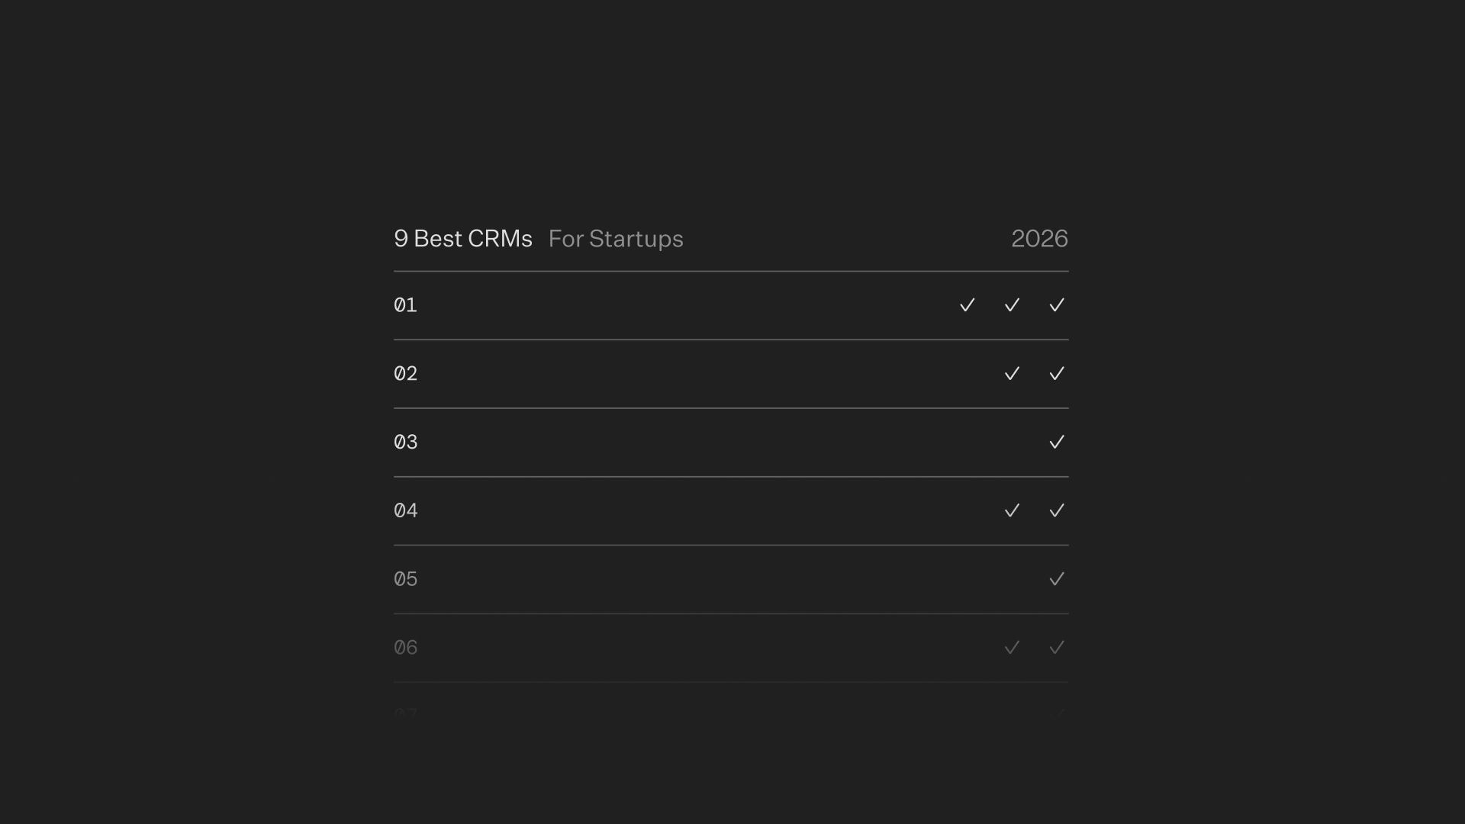Click the left checkmark in row 02

tap(1012, 374)
